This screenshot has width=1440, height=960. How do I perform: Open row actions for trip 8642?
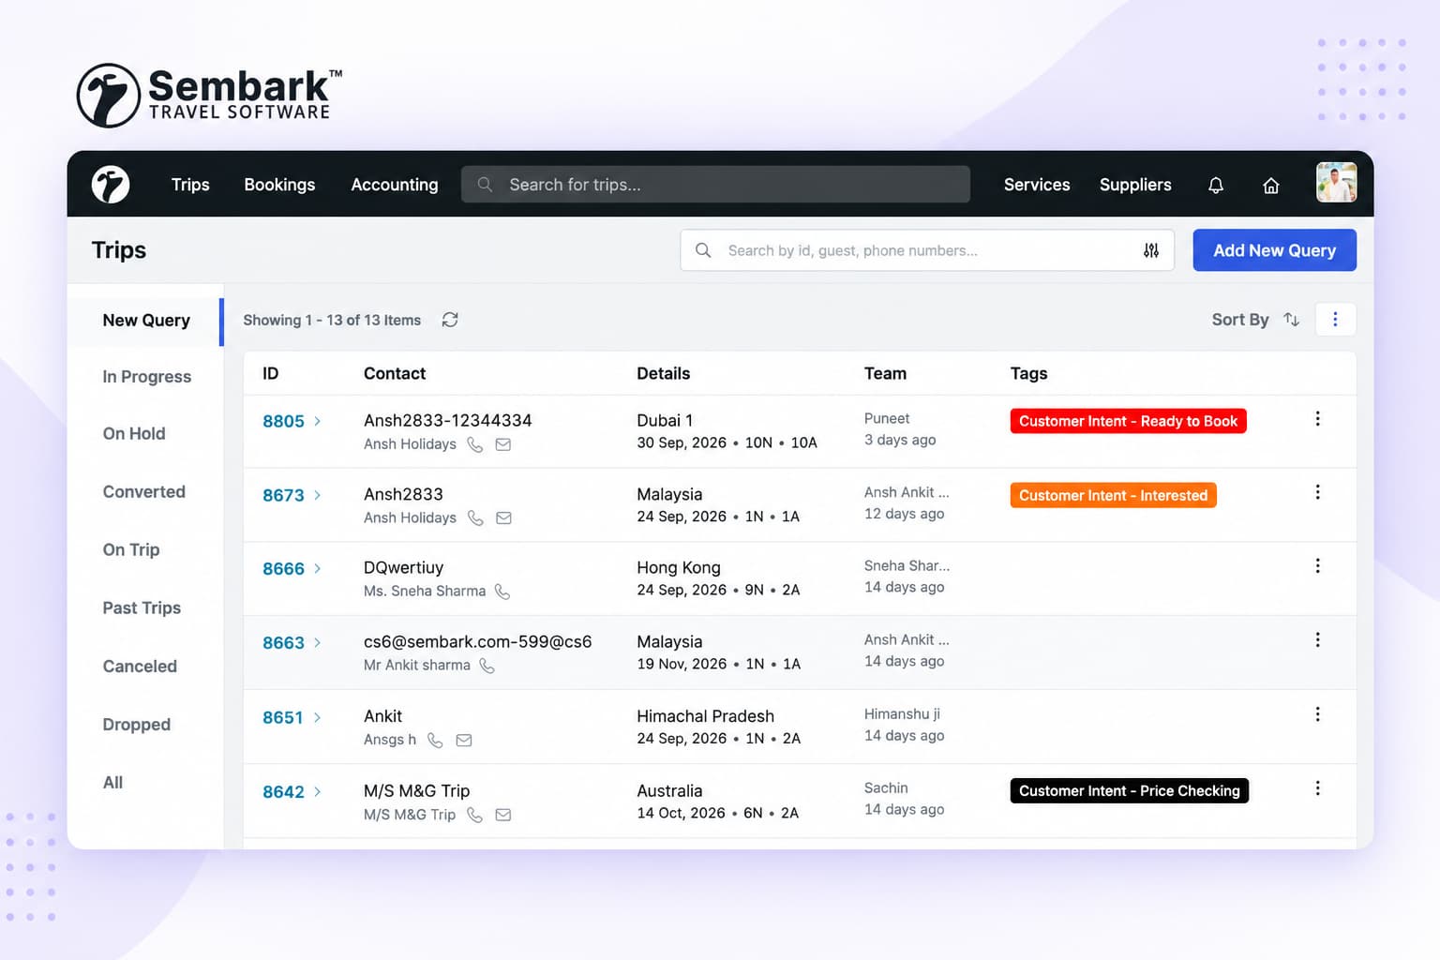1317,788
